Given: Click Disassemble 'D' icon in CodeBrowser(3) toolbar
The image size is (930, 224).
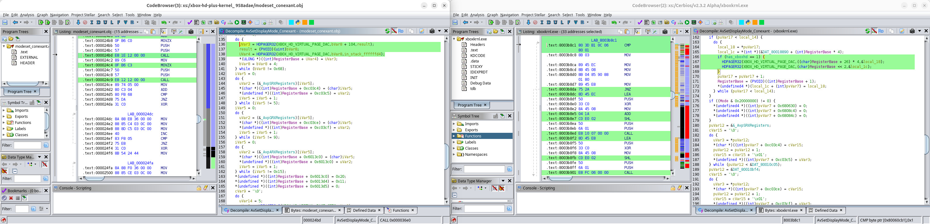Looking at the screenshot, I should coord(98,22).
